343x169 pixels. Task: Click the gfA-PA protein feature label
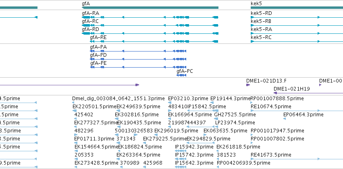click(x=98, y=47)
